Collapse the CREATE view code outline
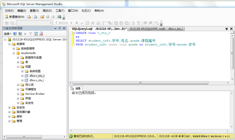 click(x=74, y=33)
